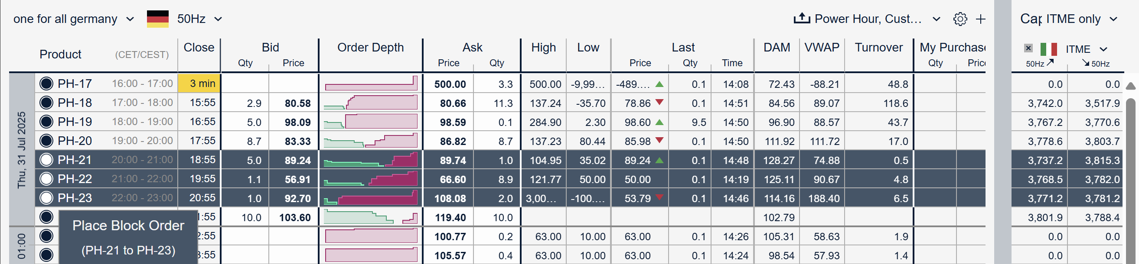
Task: Open PH-17 order depth chart
Action: [x=371, y=83]
